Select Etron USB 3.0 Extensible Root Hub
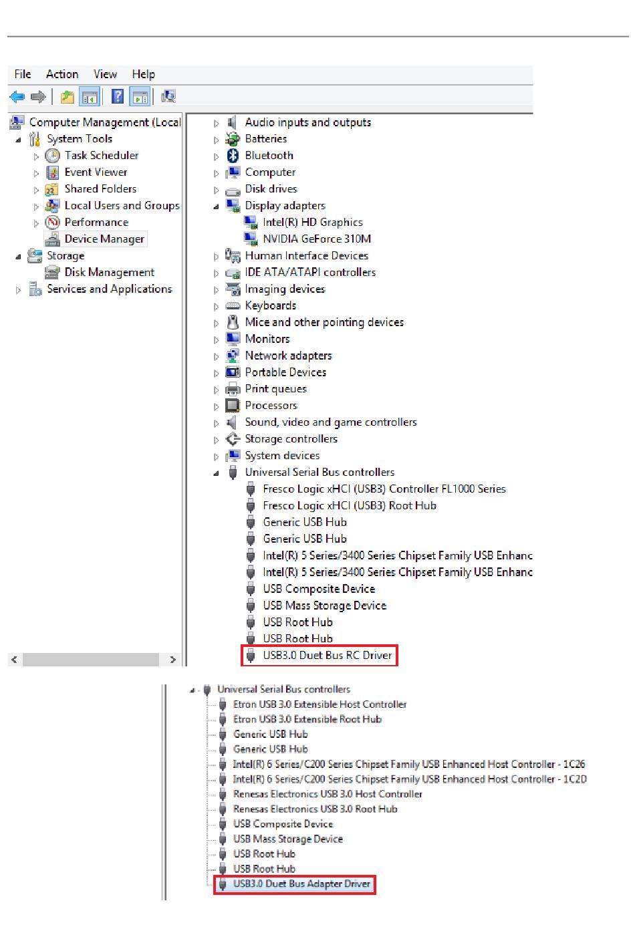 (307, 719)
